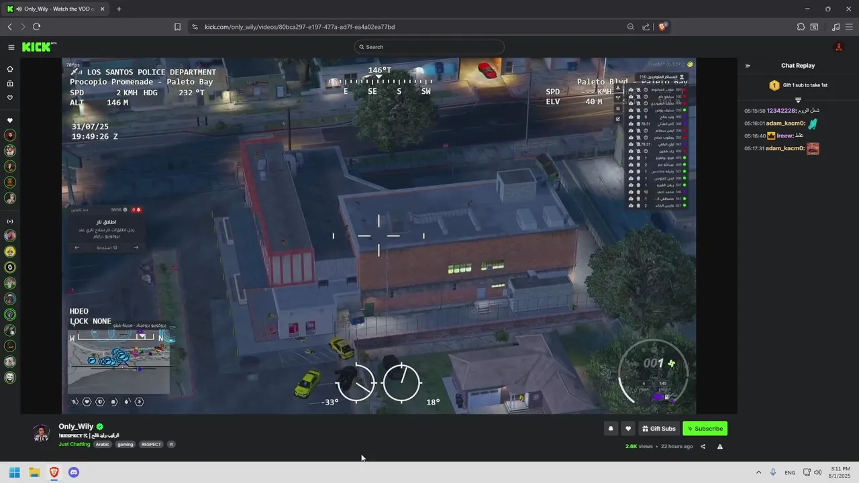Screen dimensions: 859x483
Task: Click the kick.com address bar URL
Action: coord(299,27)
